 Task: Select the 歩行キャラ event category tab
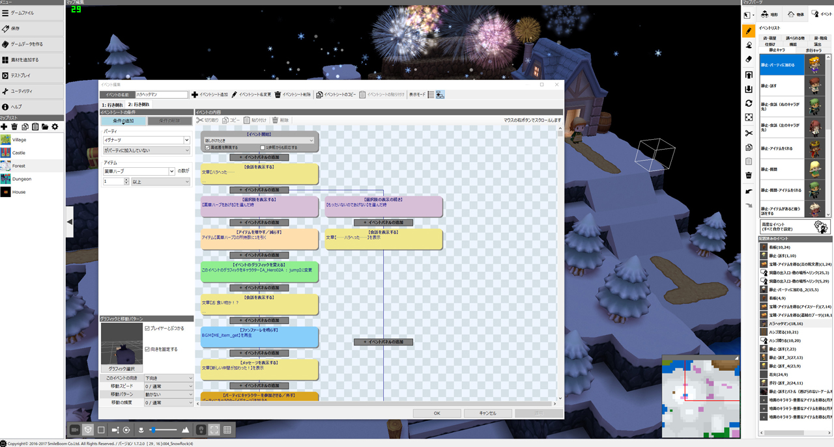[813, 50]
